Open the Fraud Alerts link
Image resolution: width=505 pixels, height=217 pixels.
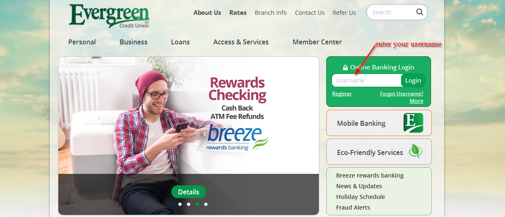353,208
